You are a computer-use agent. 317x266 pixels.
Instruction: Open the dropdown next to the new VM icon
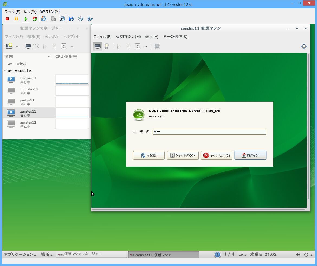point(17,47)
